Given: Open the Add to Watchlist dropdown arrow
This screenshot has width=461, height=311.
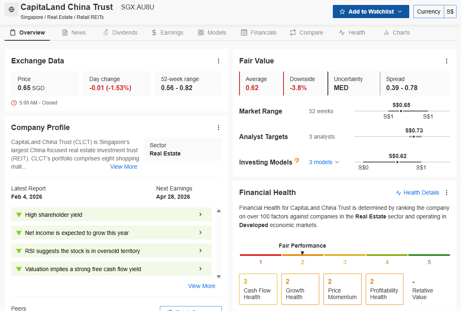Looking at the screenshot, I should coord(400,12).
